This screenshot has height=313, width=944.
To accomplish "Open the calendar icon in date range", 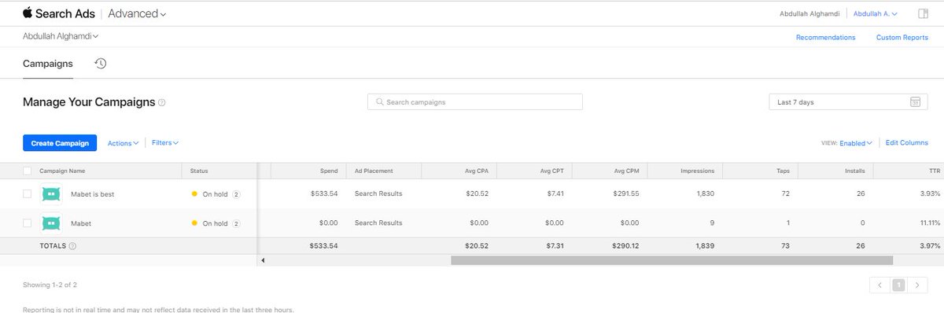I will coord(915,102).
